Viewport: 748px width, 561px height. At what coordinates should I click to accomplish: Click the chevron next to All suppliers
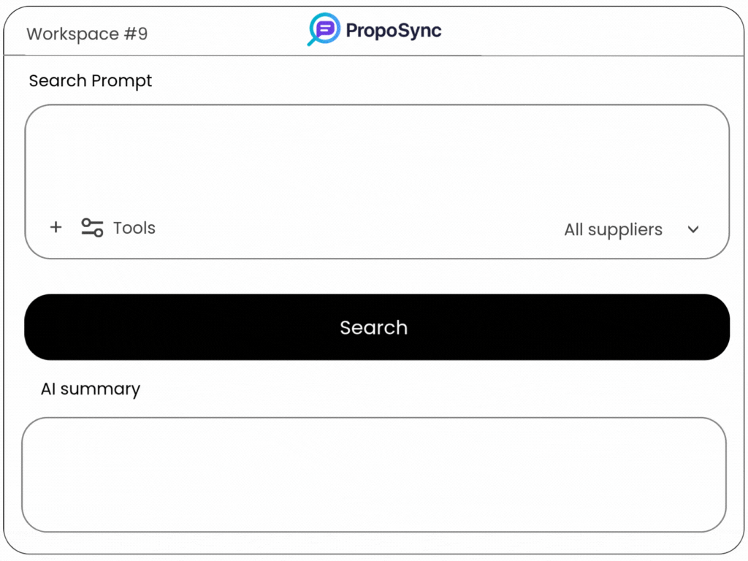pyautogui.click(x=693, y=229)
